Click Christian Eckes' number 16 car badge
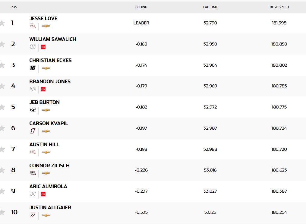The width and height of the screenshot is (306, 224). click(x=33, y=68)
